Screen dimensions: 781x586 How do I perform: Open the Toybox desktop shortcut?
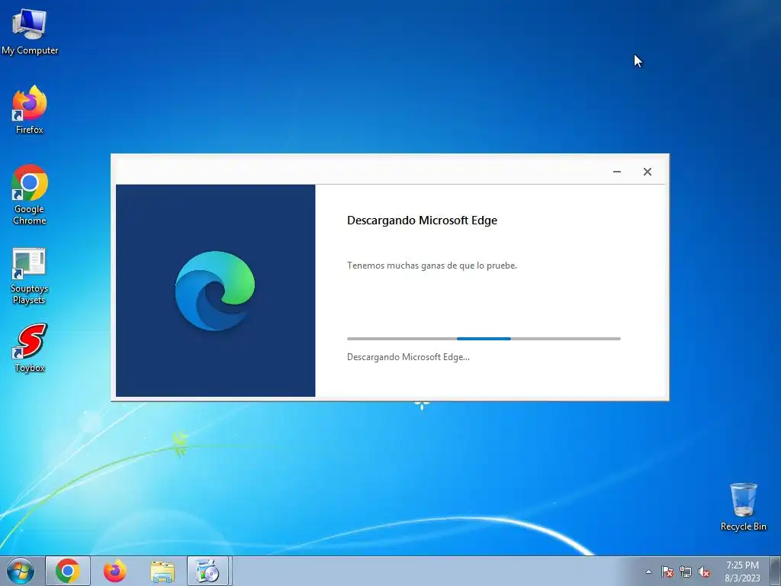[x=30, y=348]
